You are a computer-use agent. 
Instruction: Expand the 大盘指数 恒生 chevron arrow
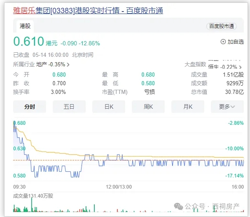pos(240,67)
